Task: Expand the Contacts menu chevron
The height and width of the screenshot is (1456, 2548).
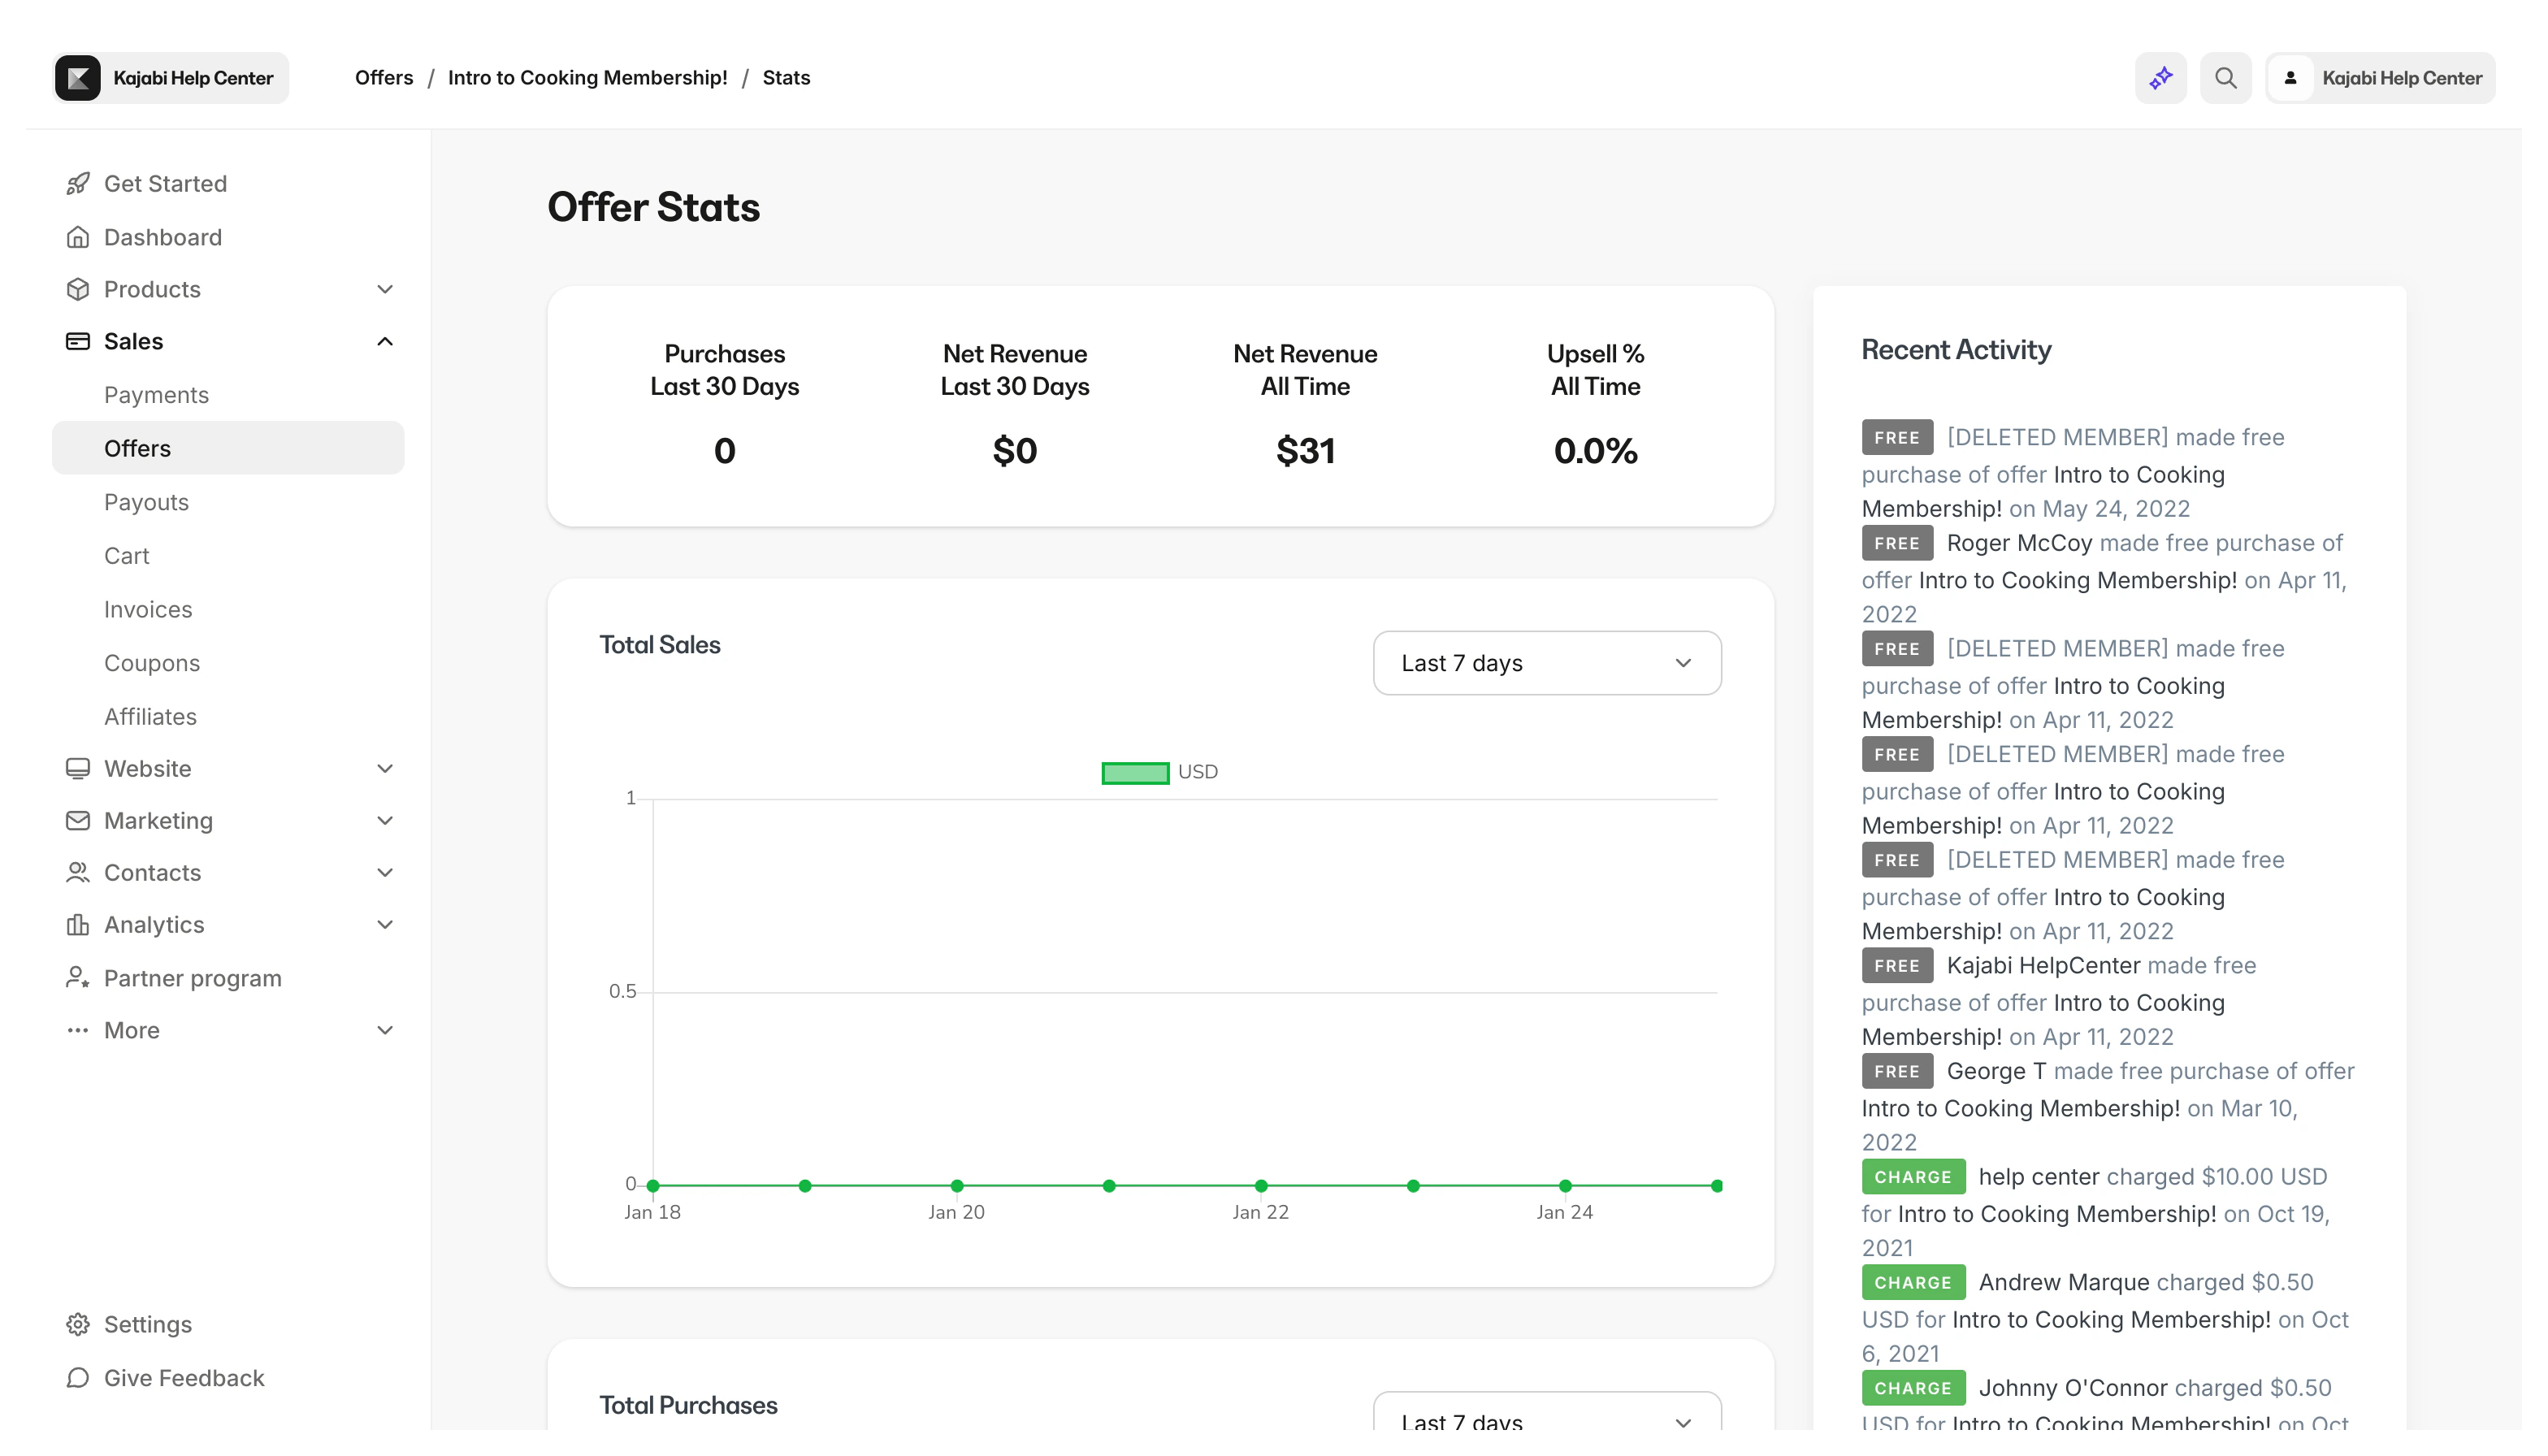Action: click(385, 872)
